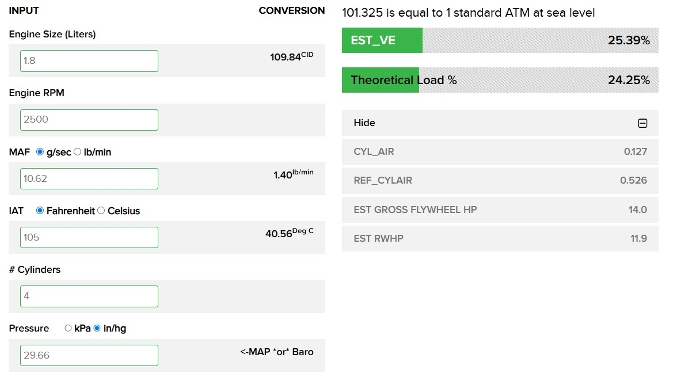Focus the Engine RPM input
This screenshot has height=377, width=673.
(89, 120)
